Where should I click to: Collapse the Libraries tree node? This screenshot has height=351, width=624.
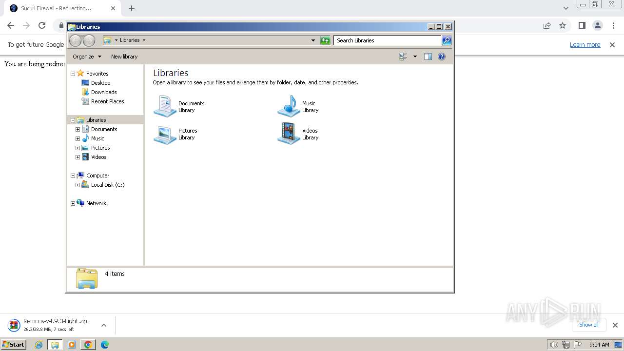click(73, 120)
